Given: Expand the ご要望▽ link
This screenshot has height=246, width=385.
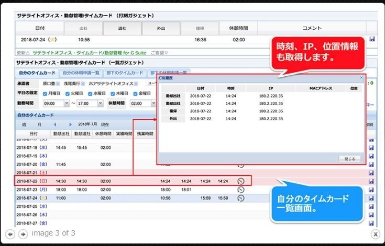Looking at the screenshot, I should (x=159, y=53).
